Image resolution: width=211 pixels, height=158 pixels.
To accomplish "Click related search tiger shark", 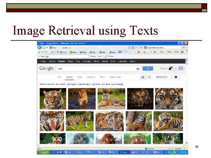I will pos(60,84).
